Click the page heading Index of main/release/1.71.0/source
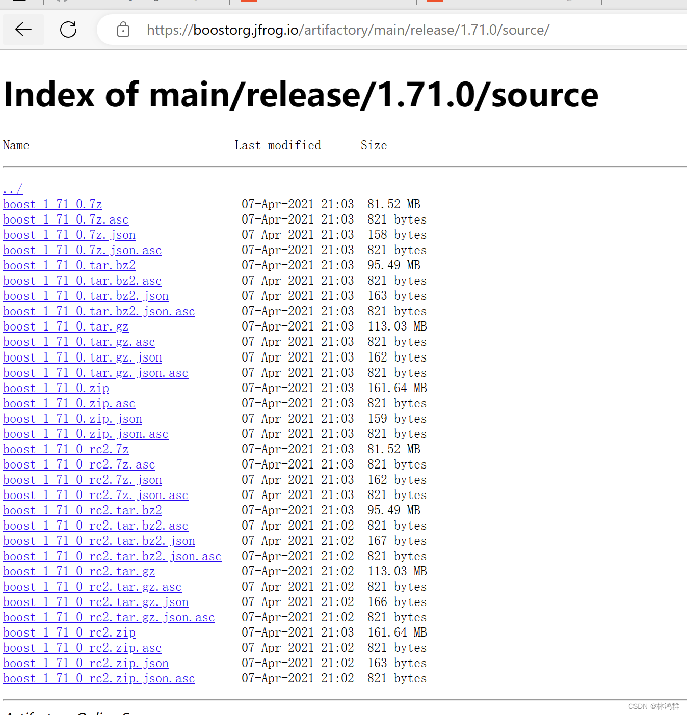The height and width of the screenshot is (715, 687). 301,95
